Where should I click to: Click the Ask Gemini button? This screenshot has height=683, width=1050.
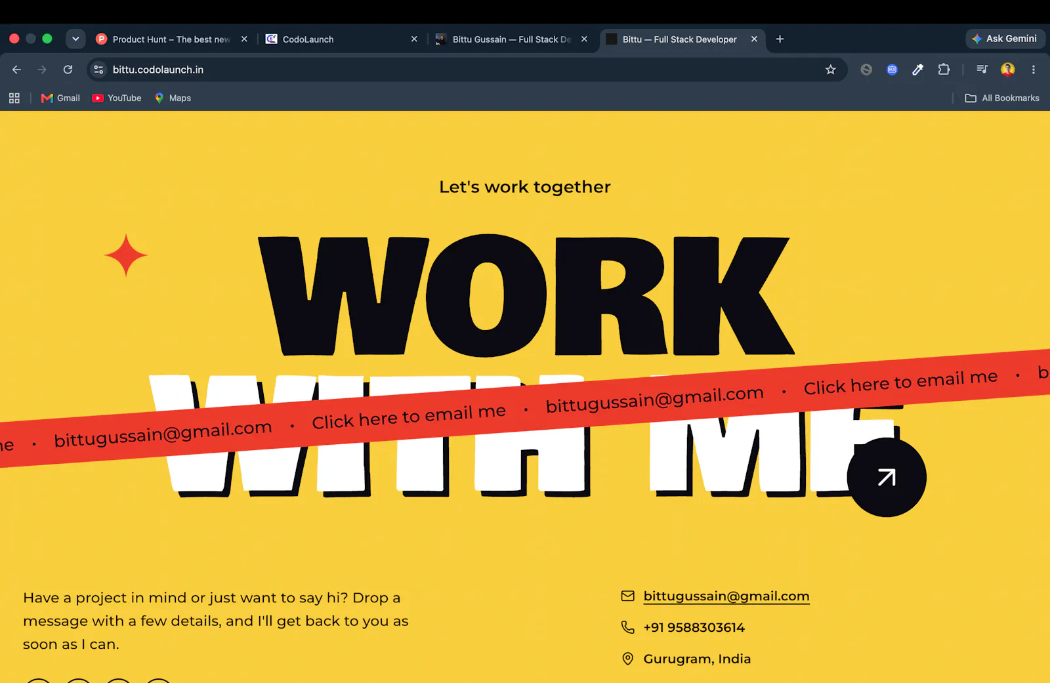(1005, 39)
